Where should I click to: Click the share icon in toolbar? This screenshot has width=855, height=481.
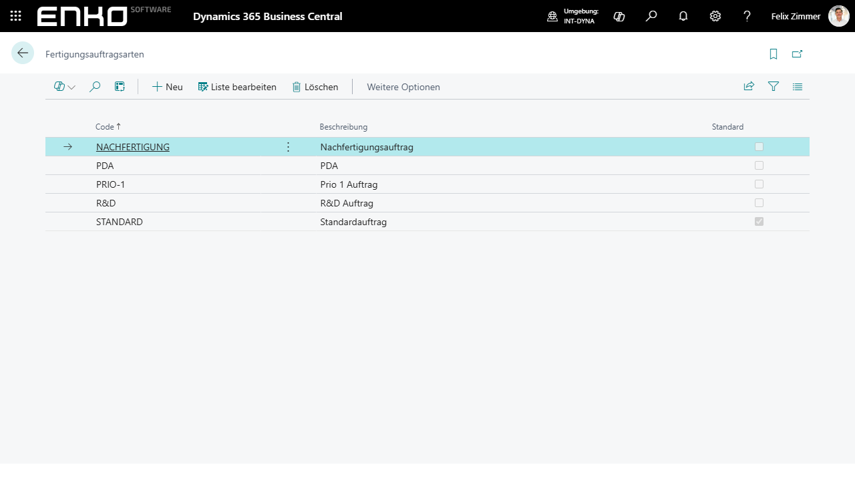click(x=749, y=87)
